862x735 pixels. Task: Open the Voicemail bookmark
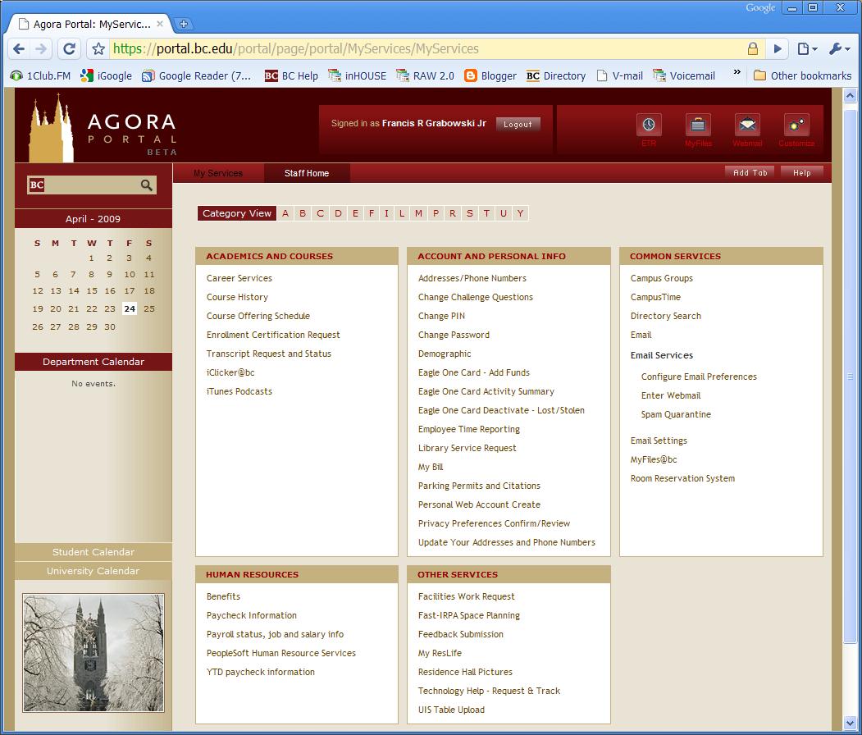pyautogui.click(x=684, y=75)
